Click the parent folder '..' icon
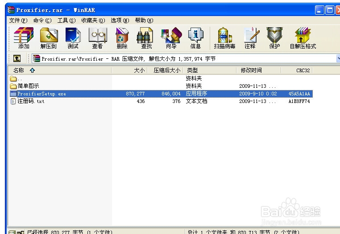 [13, 78]
